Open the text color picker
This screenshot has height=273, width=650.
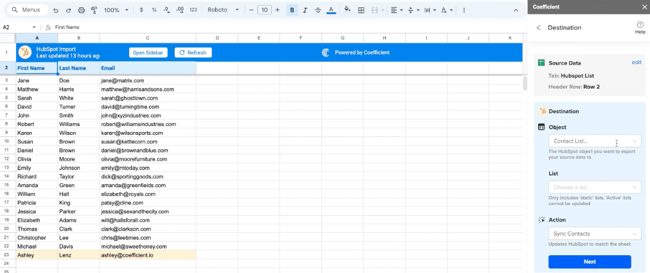331,10
